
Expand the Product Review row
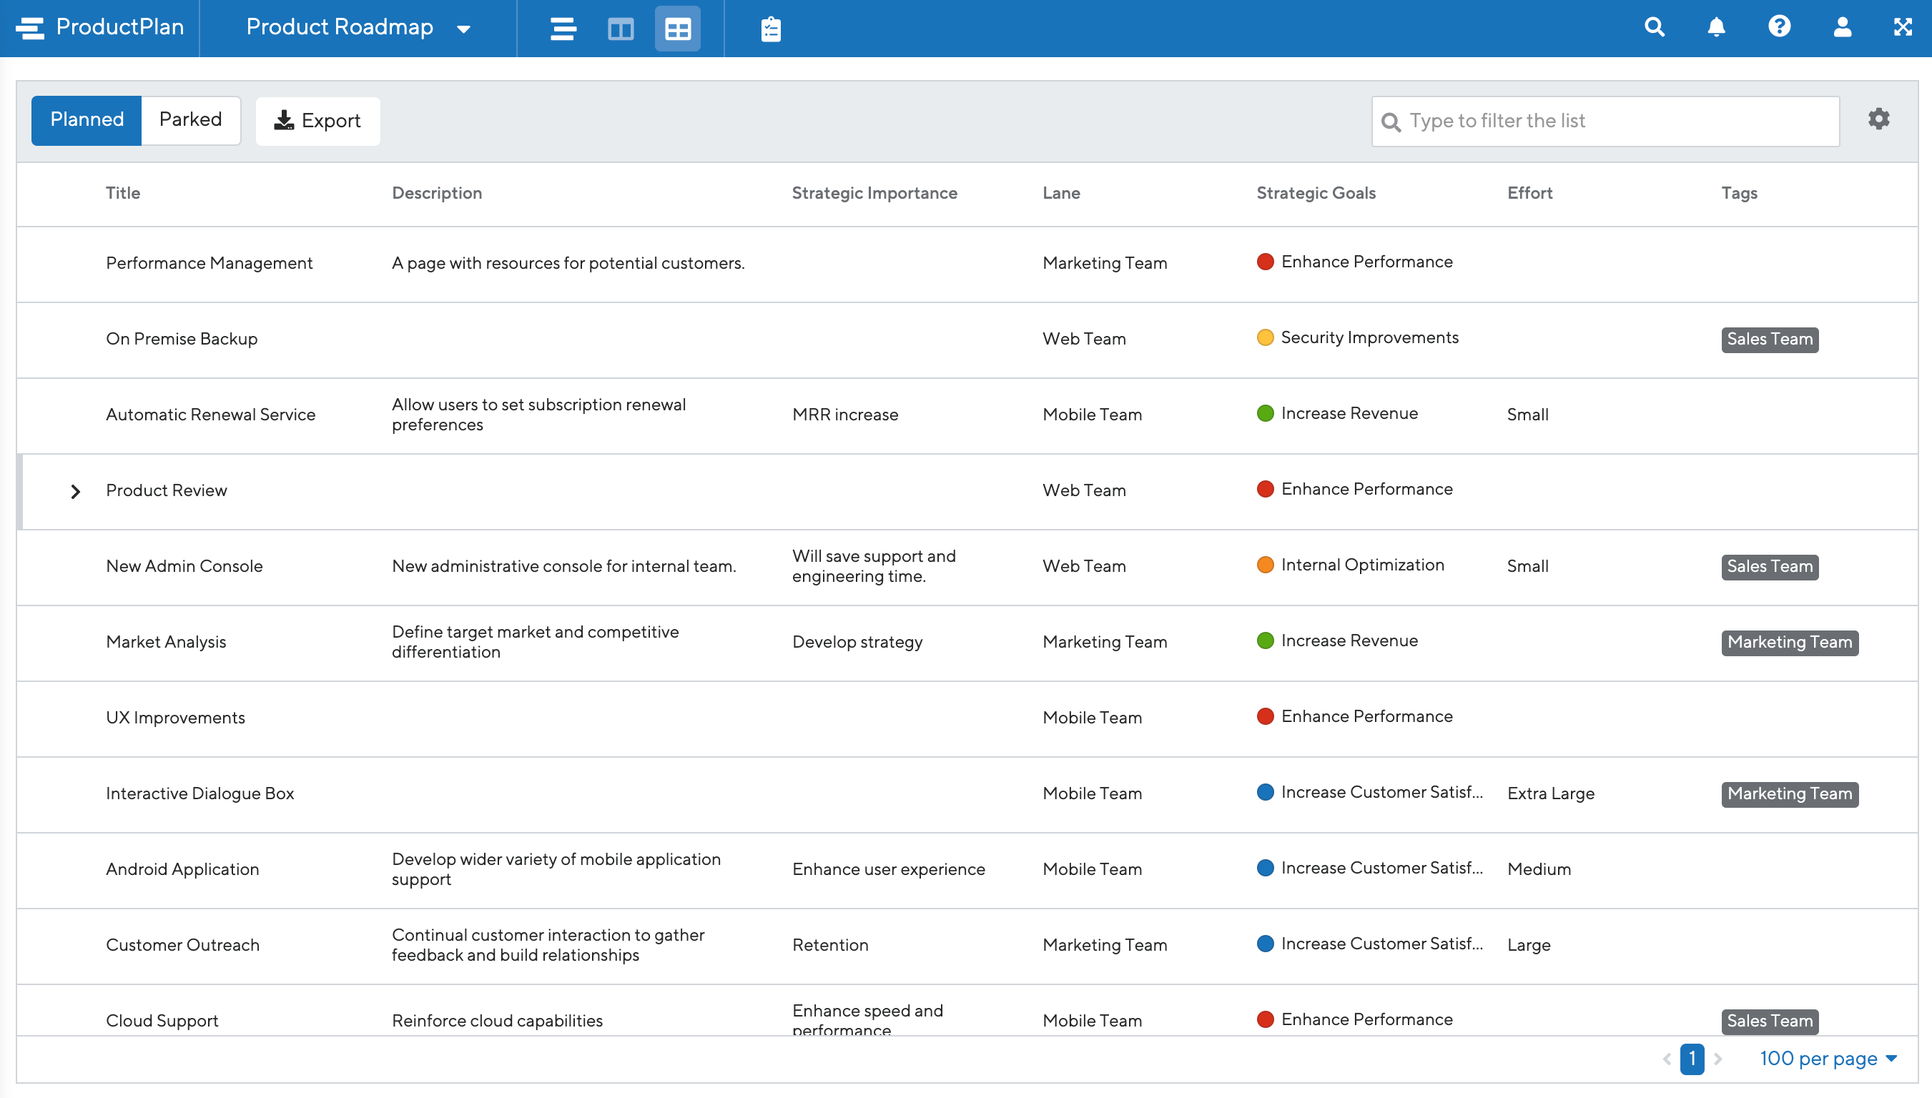pyautogui.click(x=75, y=491)
